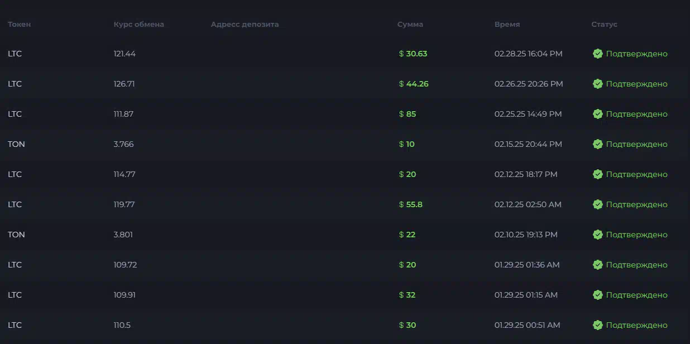Click the green checkmark icon for $ 30.63 row
This screenshot has width=690, height=344.
pos(597,54)
